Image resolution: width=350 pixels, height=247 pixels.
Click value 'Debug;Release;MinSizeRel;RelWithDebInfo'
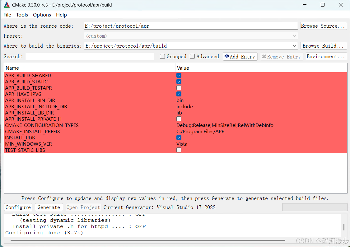coord(225,125)
